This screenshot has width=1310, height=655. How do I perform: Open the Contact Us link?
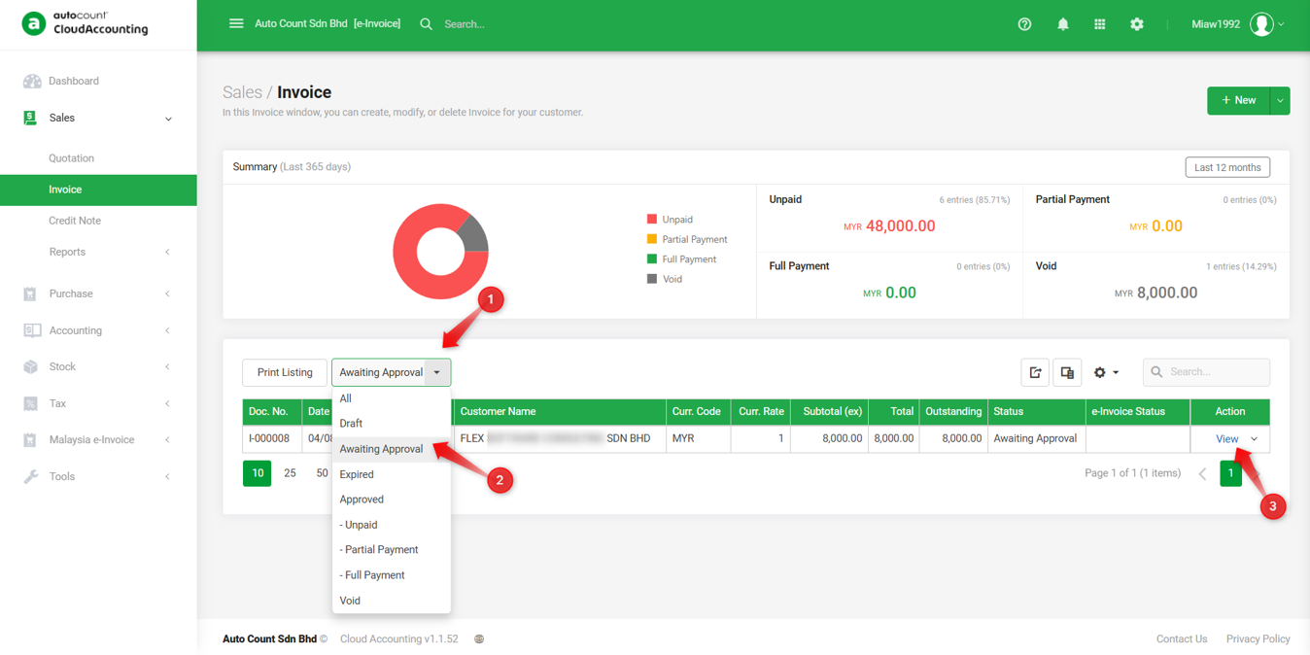coord(1182,639)
